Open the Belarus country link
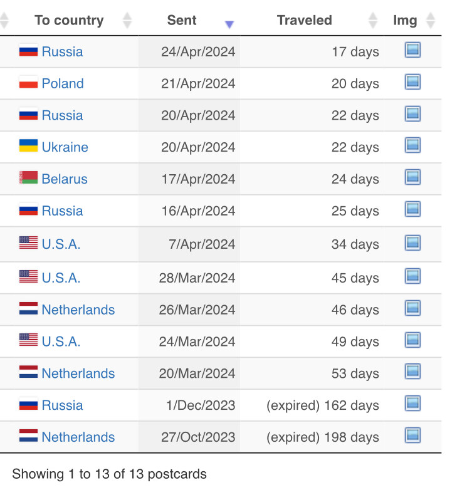This screenshot has height=490, width=462. (x=65, y=179)
